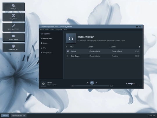The image size is (157, 118).
Task: Skip to the previous track
Action: point(88,83)
